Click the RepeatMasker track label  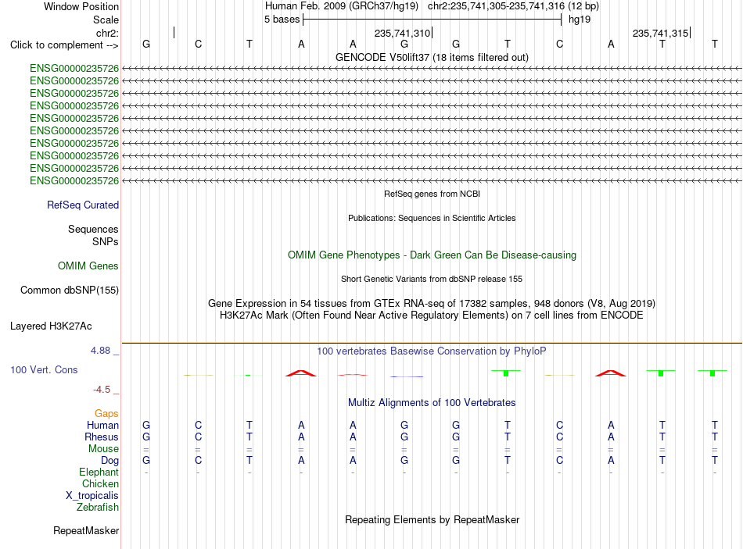tap(86, 530)
